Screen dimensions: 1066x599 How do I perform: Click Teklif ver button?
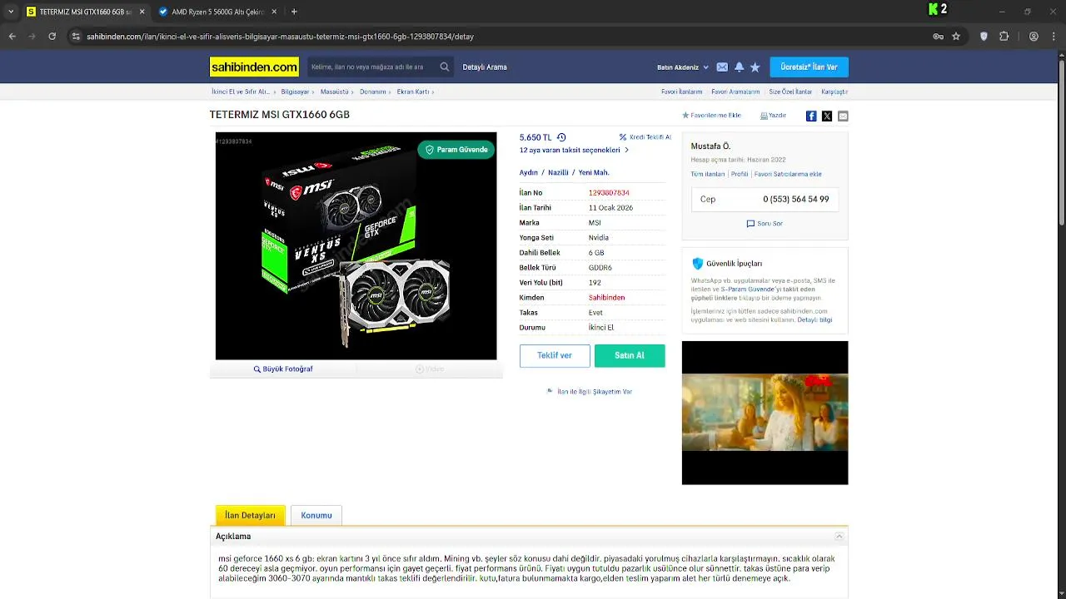click(555, 355)
